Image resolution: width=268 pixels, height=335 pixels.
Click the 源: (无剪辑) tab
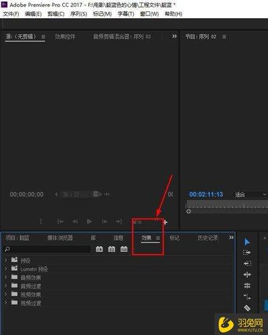tap(21, 36)
